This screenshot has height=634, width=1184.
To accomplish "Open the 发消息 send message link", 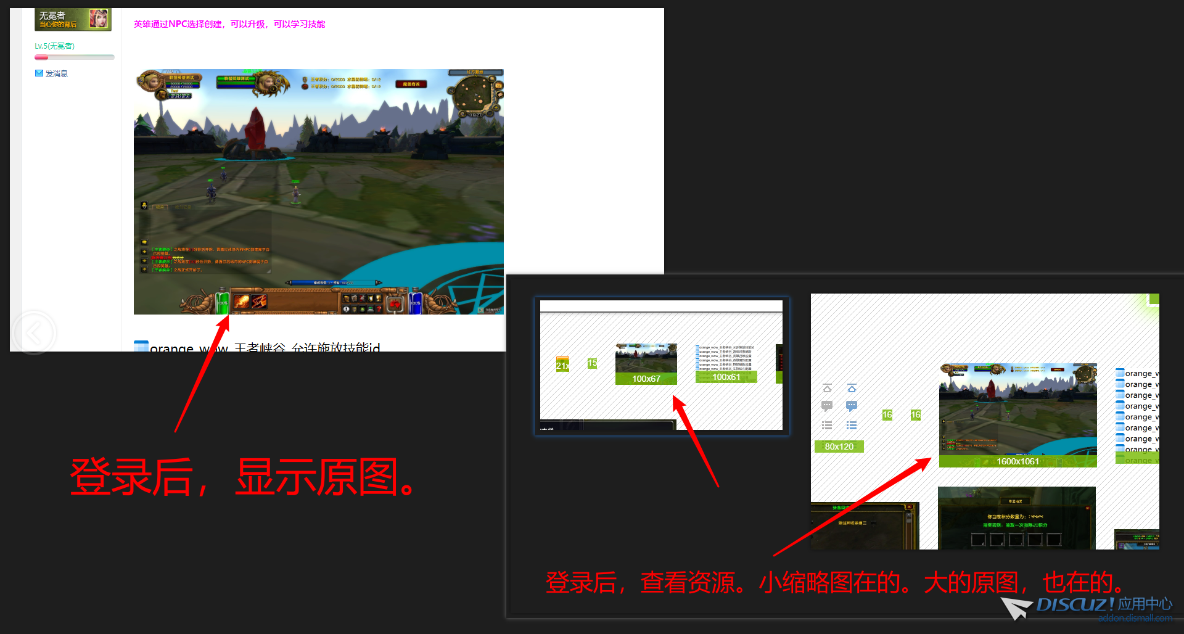I will (x=57, y=73).
